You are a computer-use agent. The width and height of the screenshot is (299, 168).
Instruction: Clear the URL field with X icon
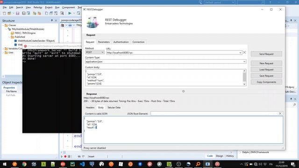pos(244,52)
